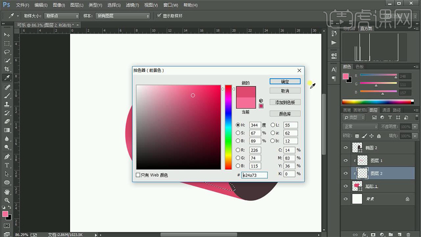Viewport: 421px width, 237px height.
Task: Select the Zoom tool
Action: tap(7, 200)
